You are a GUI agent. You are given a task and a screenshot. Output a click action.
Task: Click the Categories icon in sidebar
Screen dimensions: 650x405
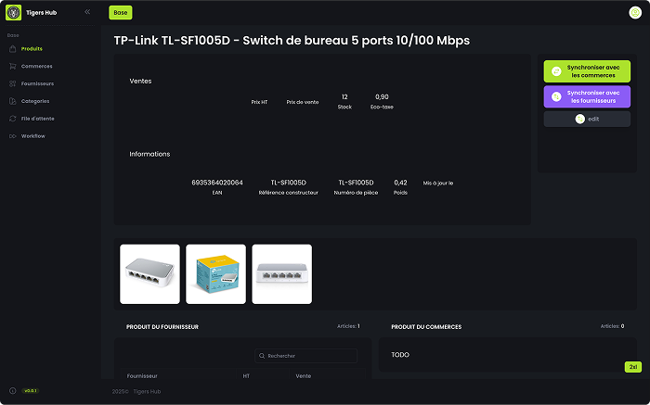click(x=12, y=101)
